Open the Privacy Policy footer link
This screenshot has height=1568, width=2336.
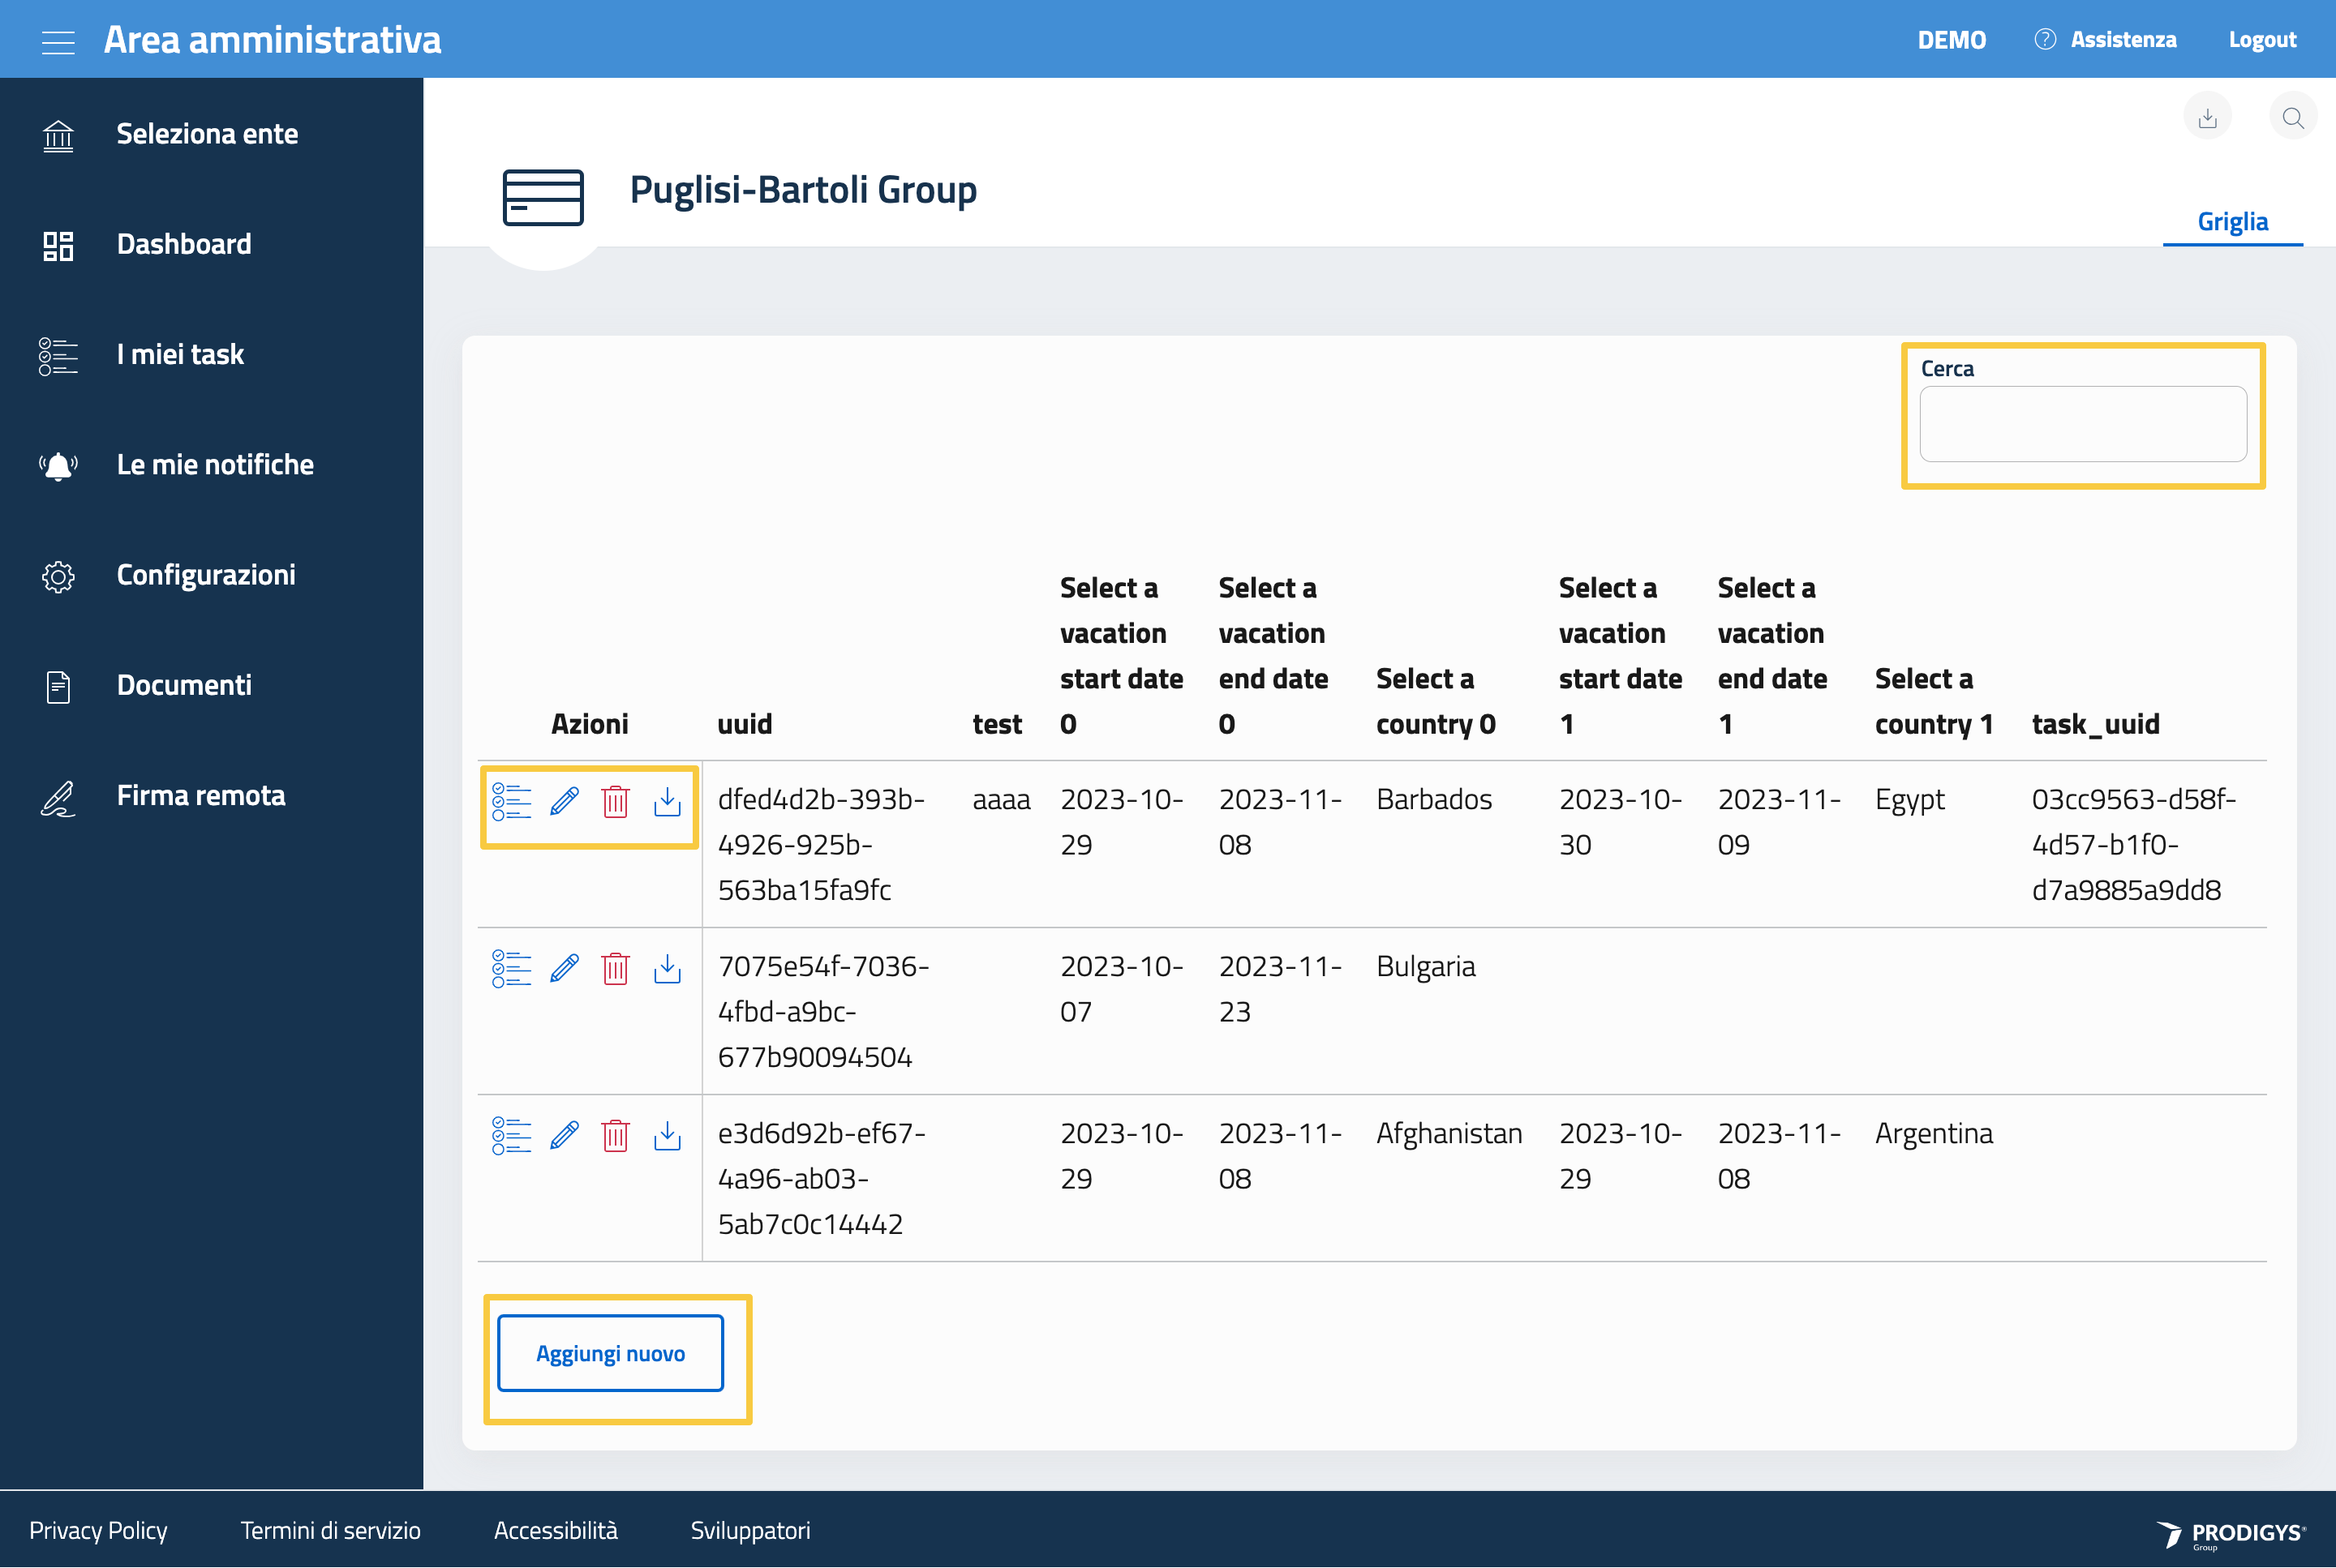(98, 1530)
